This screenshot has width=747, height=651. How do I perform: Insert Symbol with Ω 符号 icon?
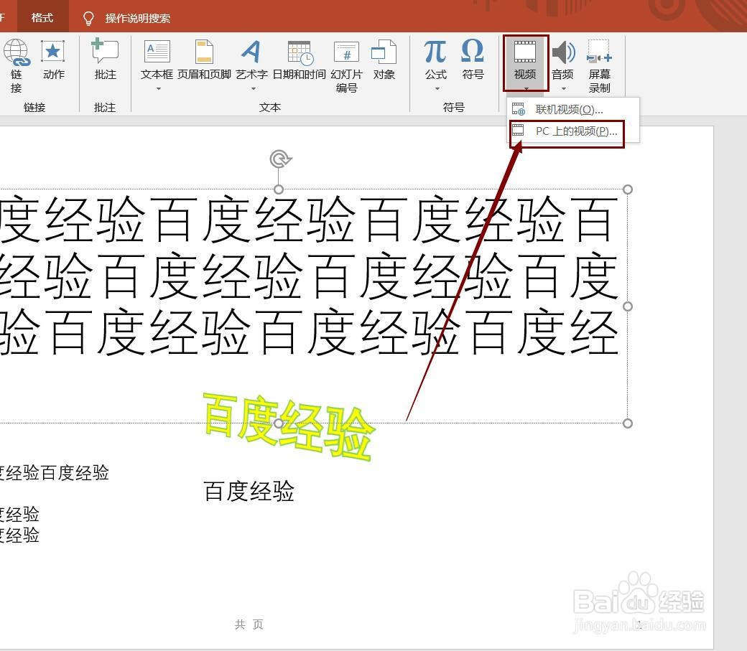472,50
